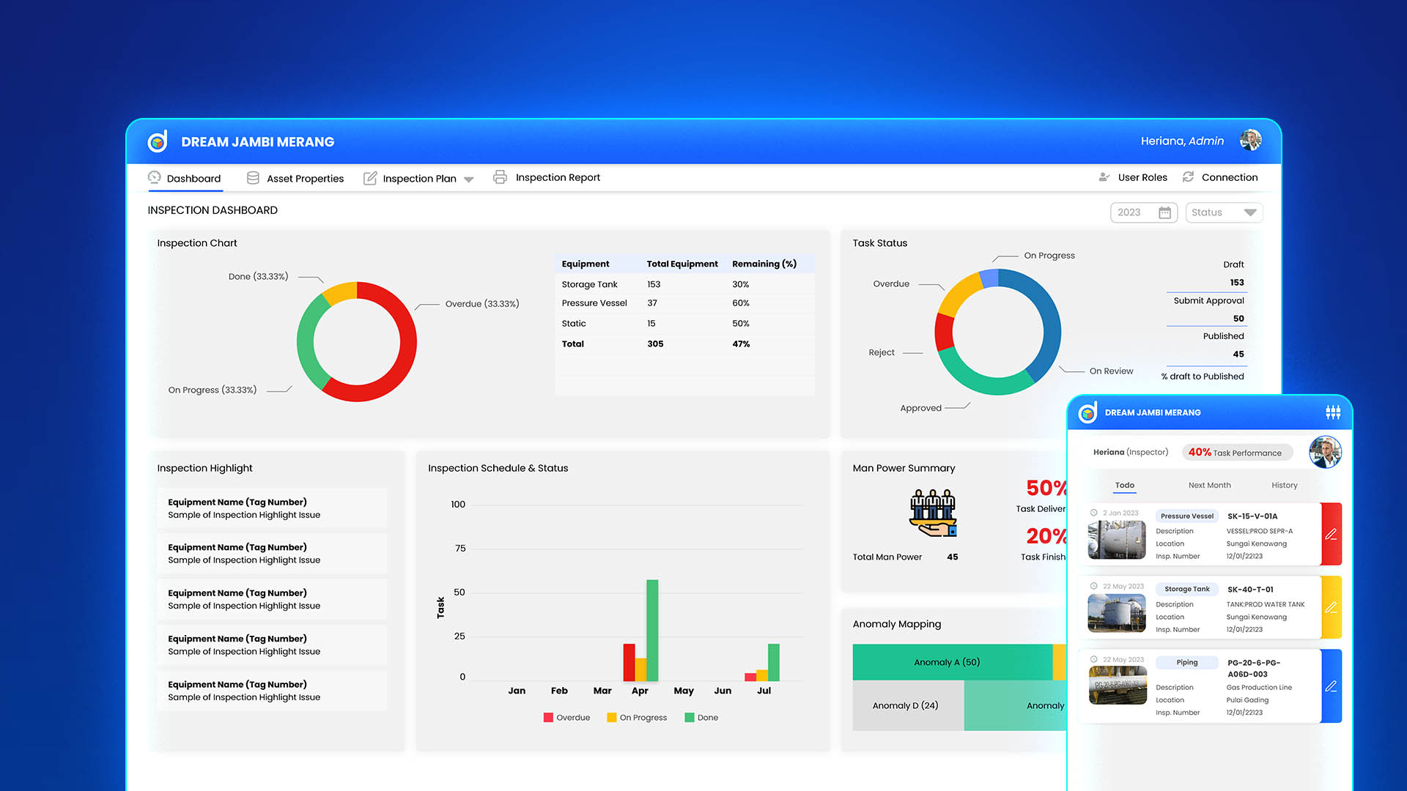Screen dimensions: 1407x791
Task: Click the Piping tag
Action: click(1187, 662)
